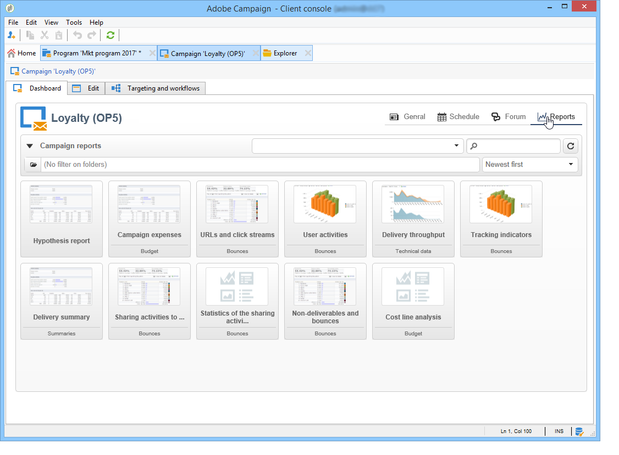Open URLs and click streams report
The image size is (619, 455).
click(x=237, y=219)
